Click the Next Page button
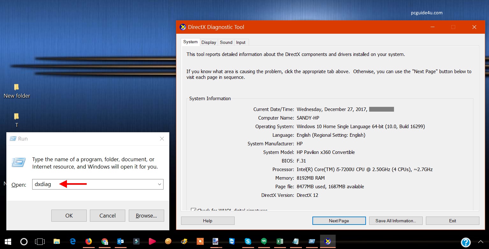 tap(339, 220)
